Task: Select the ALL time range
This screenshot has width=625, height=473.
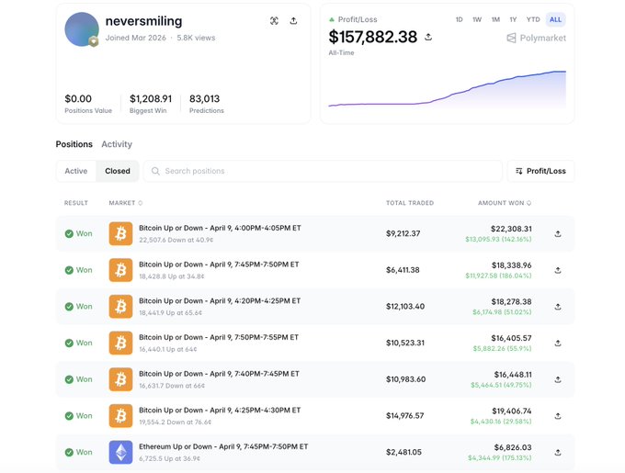Action: tap(556, 19)
